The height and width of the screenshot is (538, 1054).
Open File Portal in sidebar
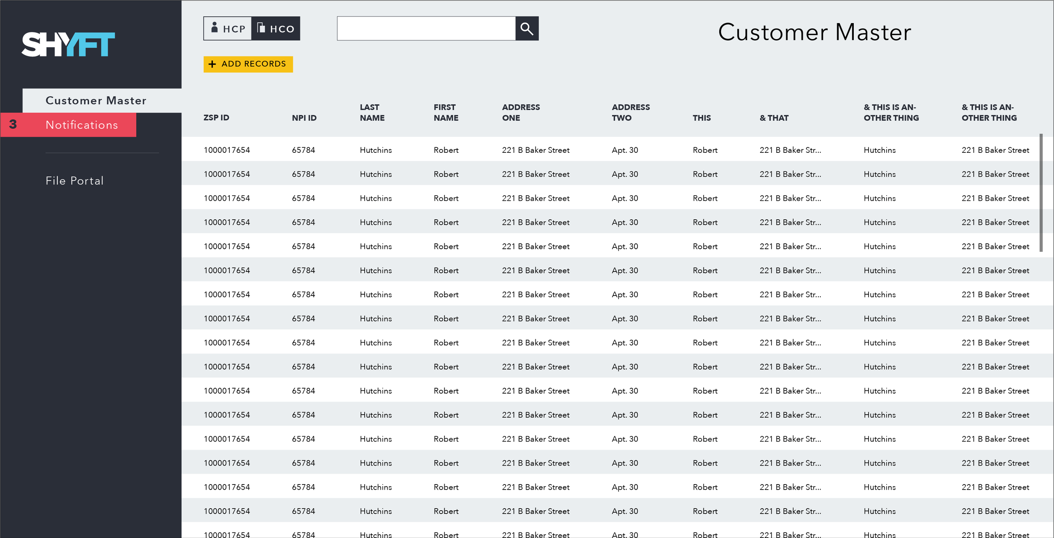pos(75,181)
